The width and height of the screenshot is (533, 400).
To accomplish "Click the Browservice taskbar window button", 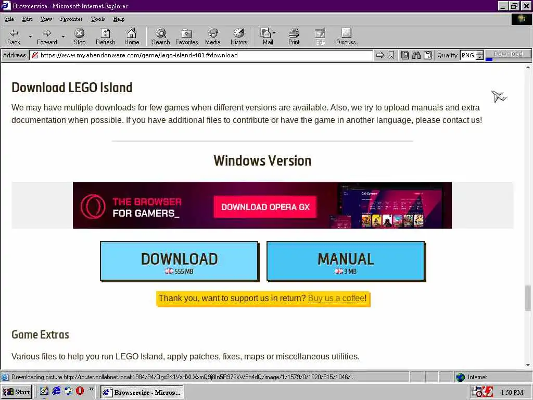I will [142, 392].
